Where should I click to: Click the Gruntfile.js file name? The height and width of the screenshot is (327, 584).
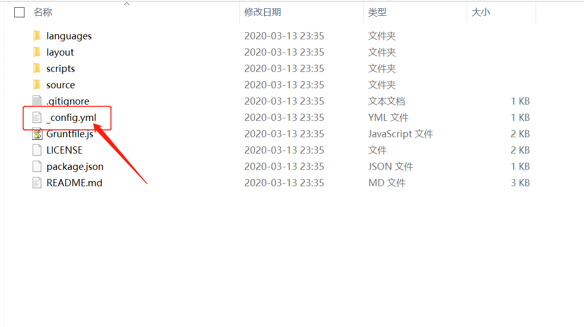(70, 134)
